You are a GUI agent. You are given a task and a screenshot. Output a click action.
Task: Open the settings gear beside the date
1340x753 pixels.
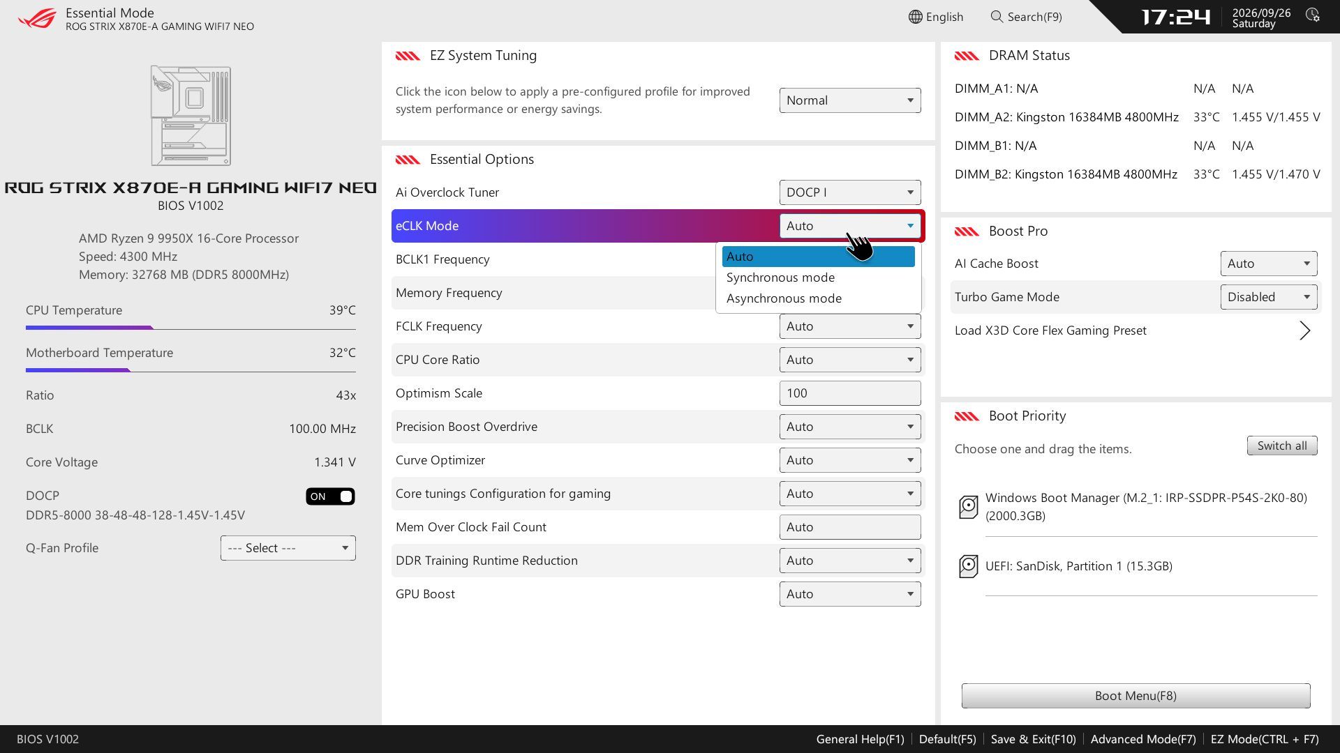tap(1313, 15)
